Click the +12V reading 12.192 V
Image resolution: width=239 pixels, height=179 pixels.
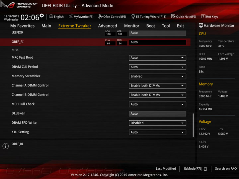tap(204, 134)
